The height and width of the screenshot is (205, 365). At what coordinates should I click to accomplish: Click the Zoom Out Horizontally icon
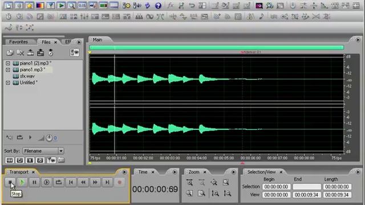201,182
